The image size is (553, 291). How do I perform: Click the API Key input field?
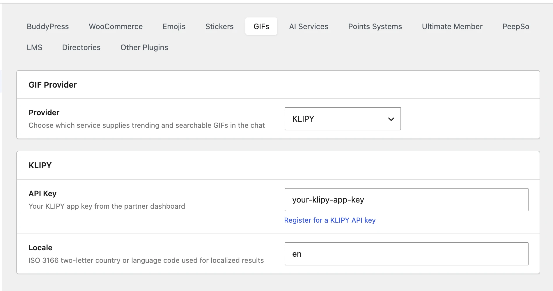[406, 200]
